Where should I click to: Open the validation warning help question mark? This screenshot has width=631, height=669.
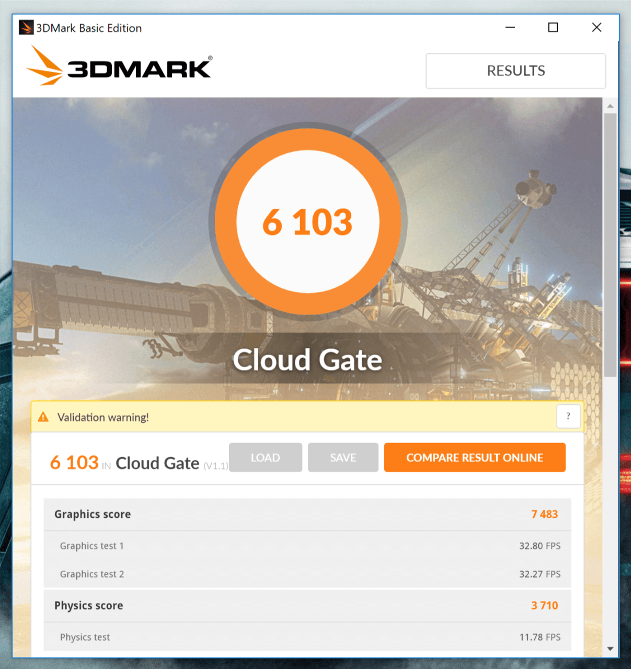[568, 416]
